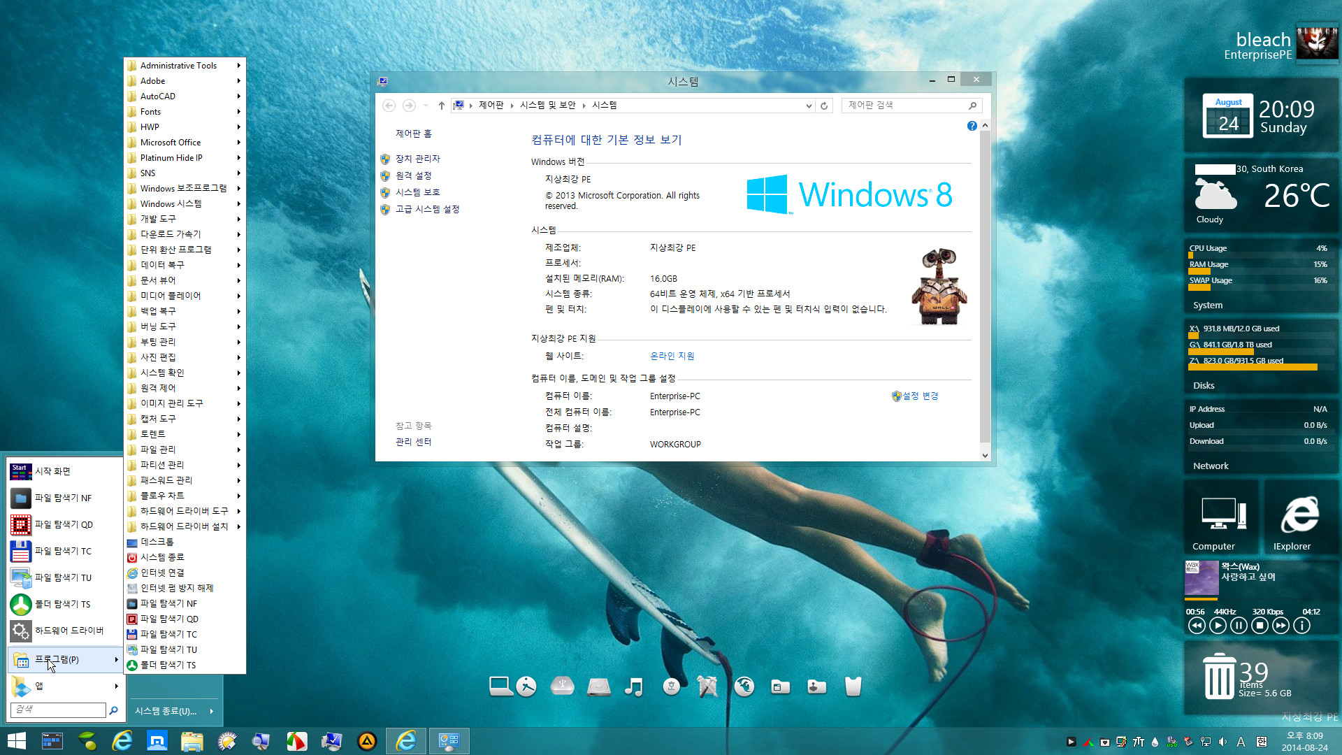Open File Explorer from the taskbar
The width and height of the screenshot is (1342, 755).
pos(192,741)
